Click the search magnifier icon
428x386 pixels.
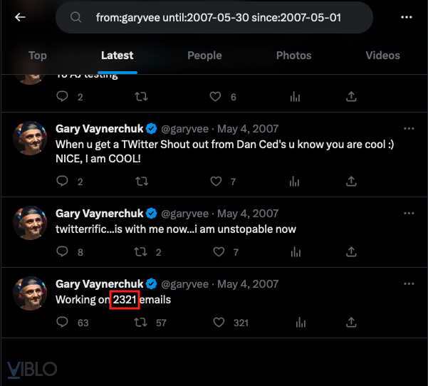(x=75, y=18)
